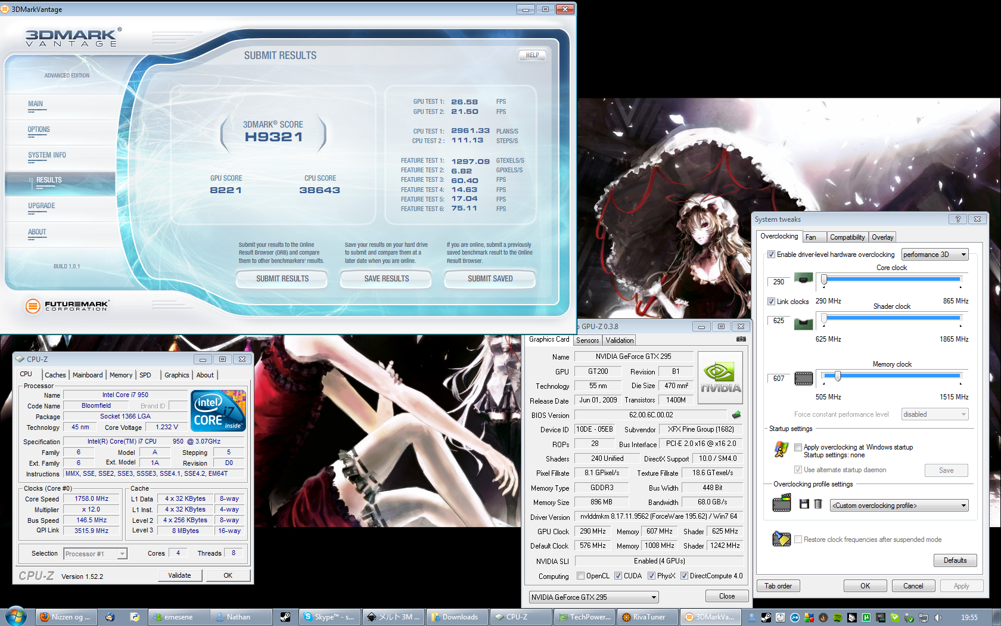Click the save overclocking profile floppy icon
This screenshot has height=626, width=1001.
pyautogui.click(x=804, y=504)
